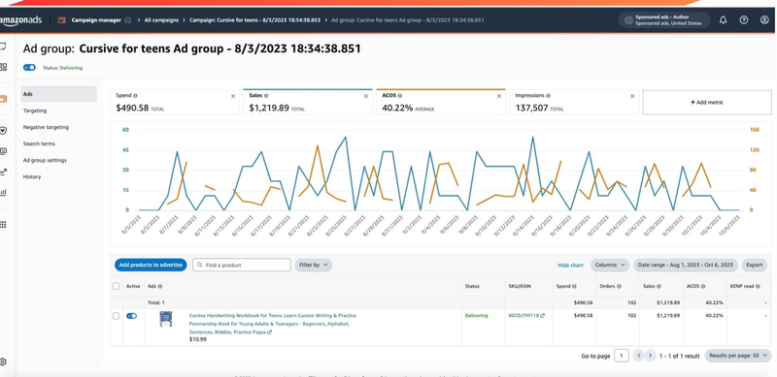Open the user account profile icon

(x=764, y=20)
